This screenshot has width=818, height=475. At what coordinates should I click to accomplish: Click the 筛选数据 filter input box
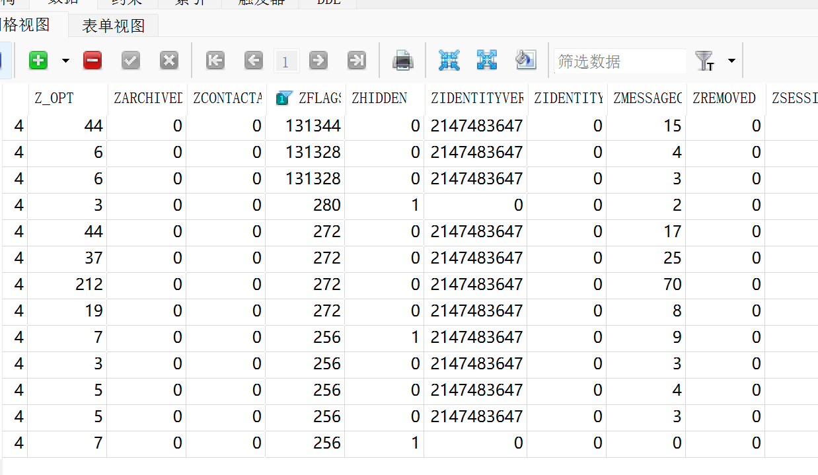(x=620, y=61)
